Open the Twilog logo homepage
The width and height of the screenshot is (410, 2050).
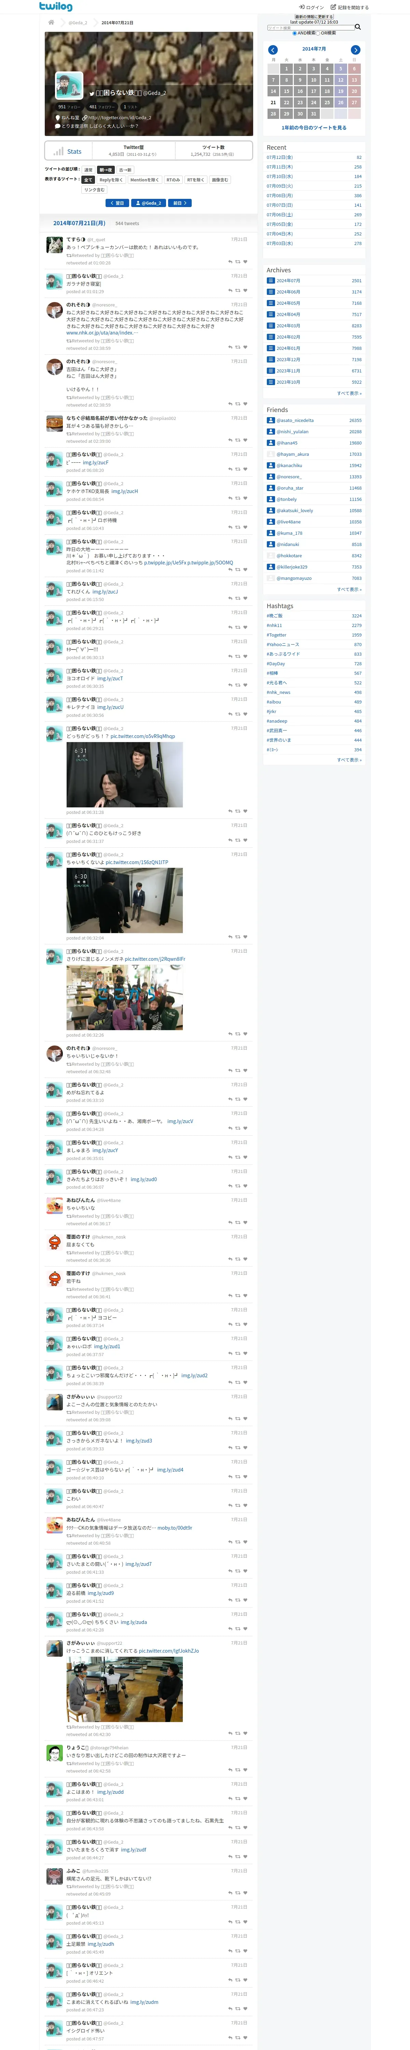click(56, 6)
